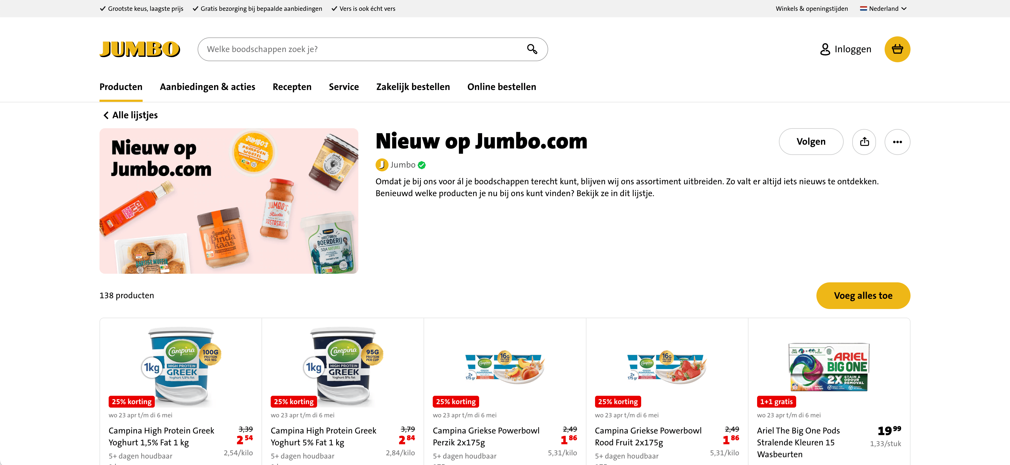Expand the Nederland country dropdown
The image size is (1010, 465).
tap(883, 9)
